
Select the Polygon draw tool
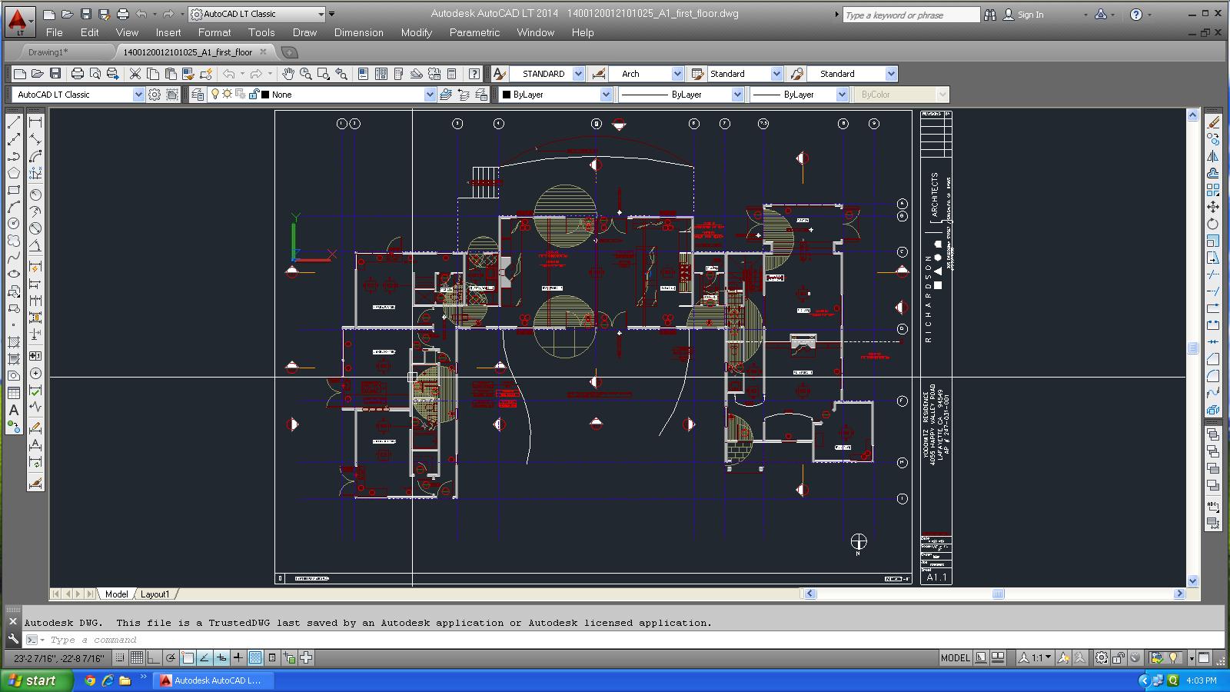(x=14, y=174)
